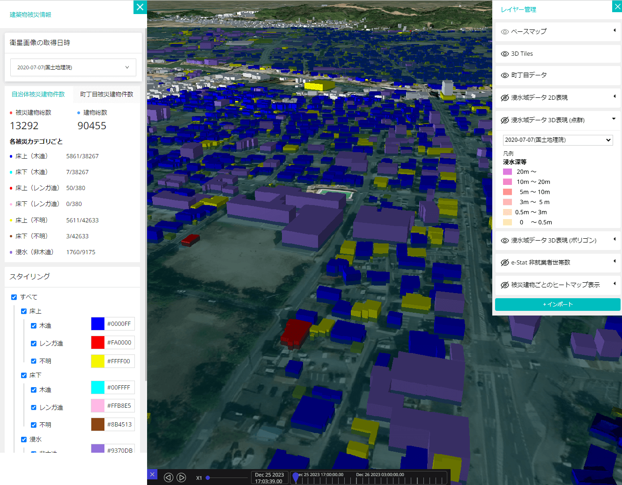Toggle the 床下 group checkbox
This screenshot has height=485, width=622.
click(x=24, y=375)
